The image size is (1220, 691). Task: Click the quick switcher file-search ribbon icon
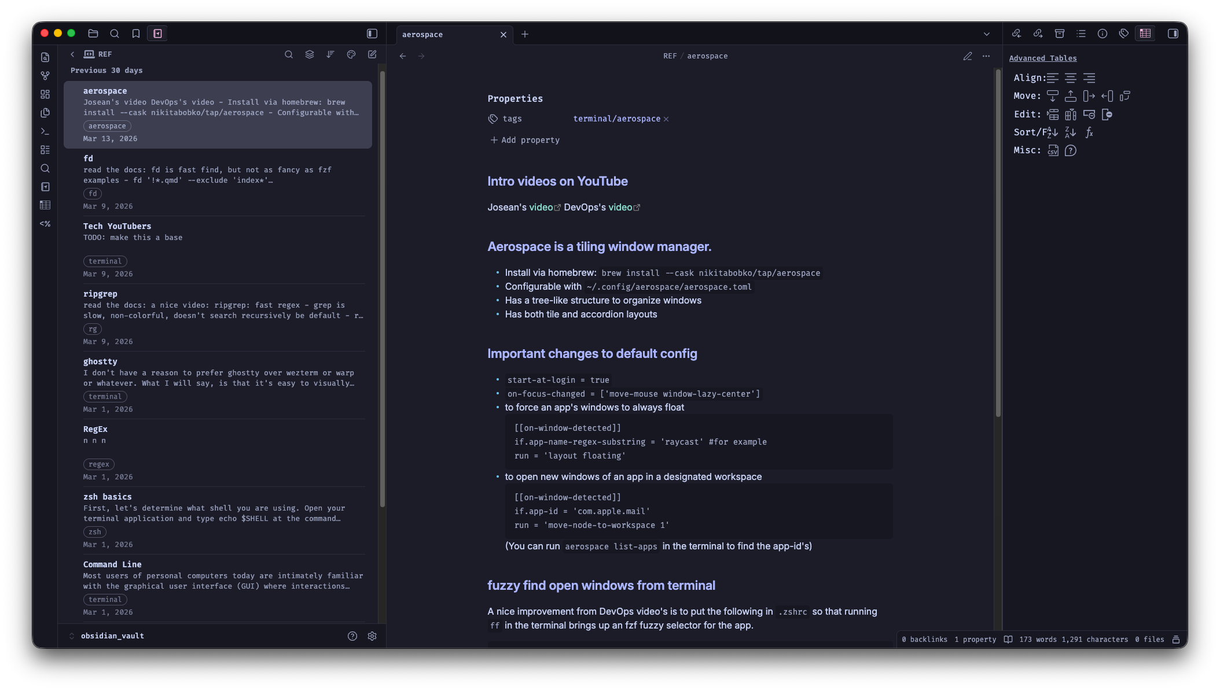point(45,57)
